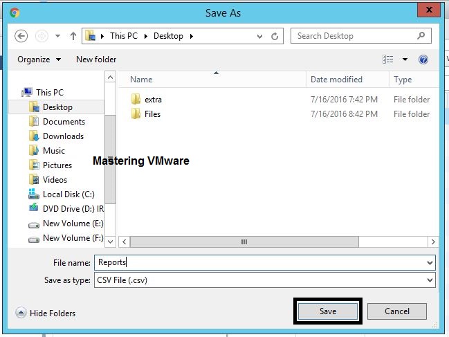
Task: Open Pictures in navigation pane
Action: click(x=57, y=165)
